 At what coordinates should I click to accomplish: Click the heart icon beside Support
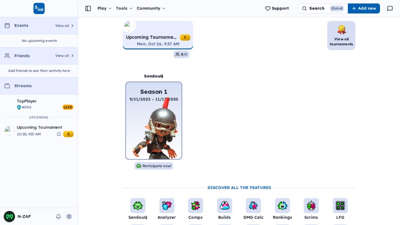(267, 8)
